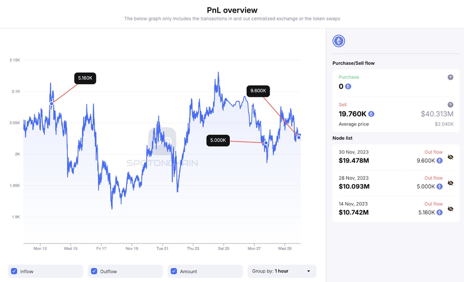
Task: Click ETH icon next to 5.000K in node list
Action: point(440,186)
